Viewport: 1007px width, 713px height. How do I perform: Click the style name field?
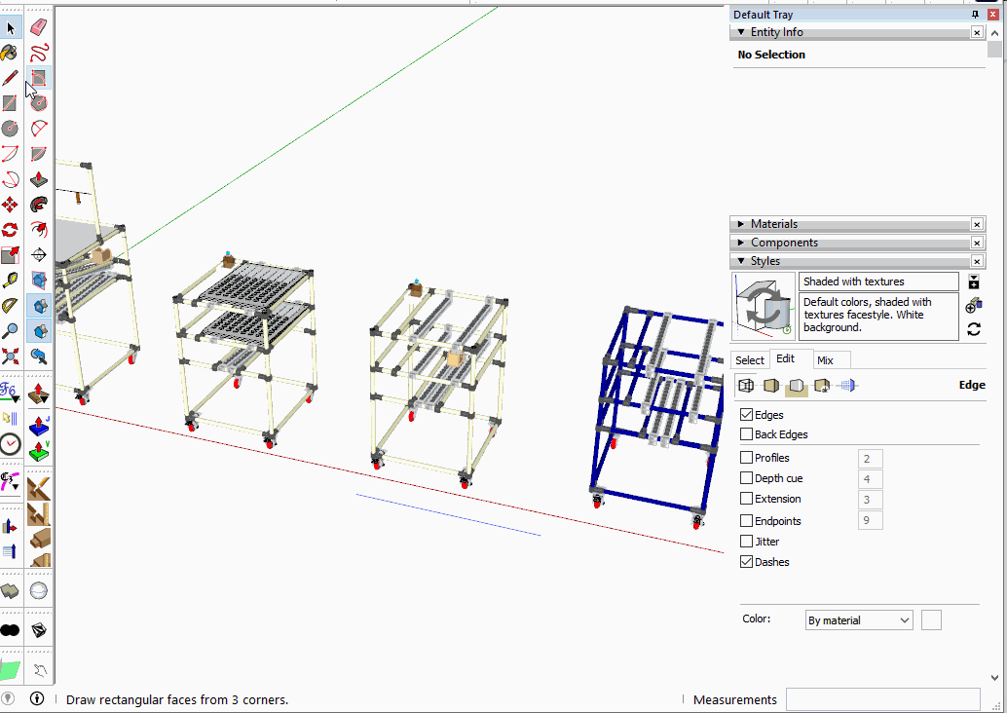(878, 281)
